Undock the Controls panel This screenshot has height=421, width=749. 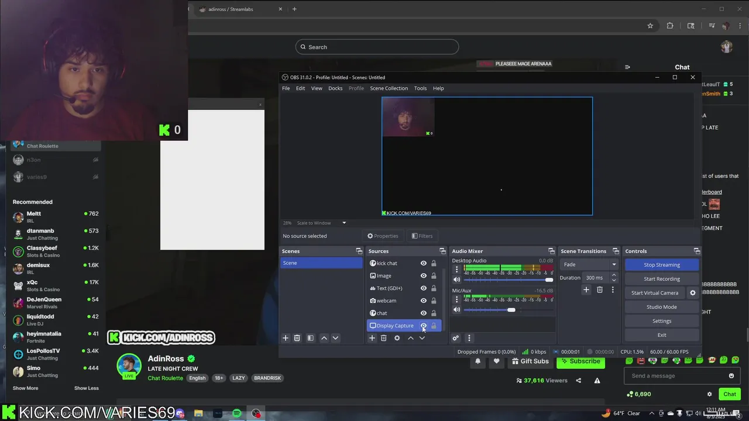pos(697,251)
